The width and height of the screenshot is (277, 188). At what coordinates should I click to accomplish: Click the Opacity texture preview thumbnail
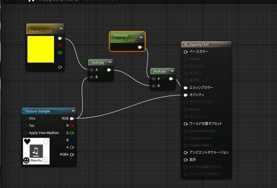[36, 151]
